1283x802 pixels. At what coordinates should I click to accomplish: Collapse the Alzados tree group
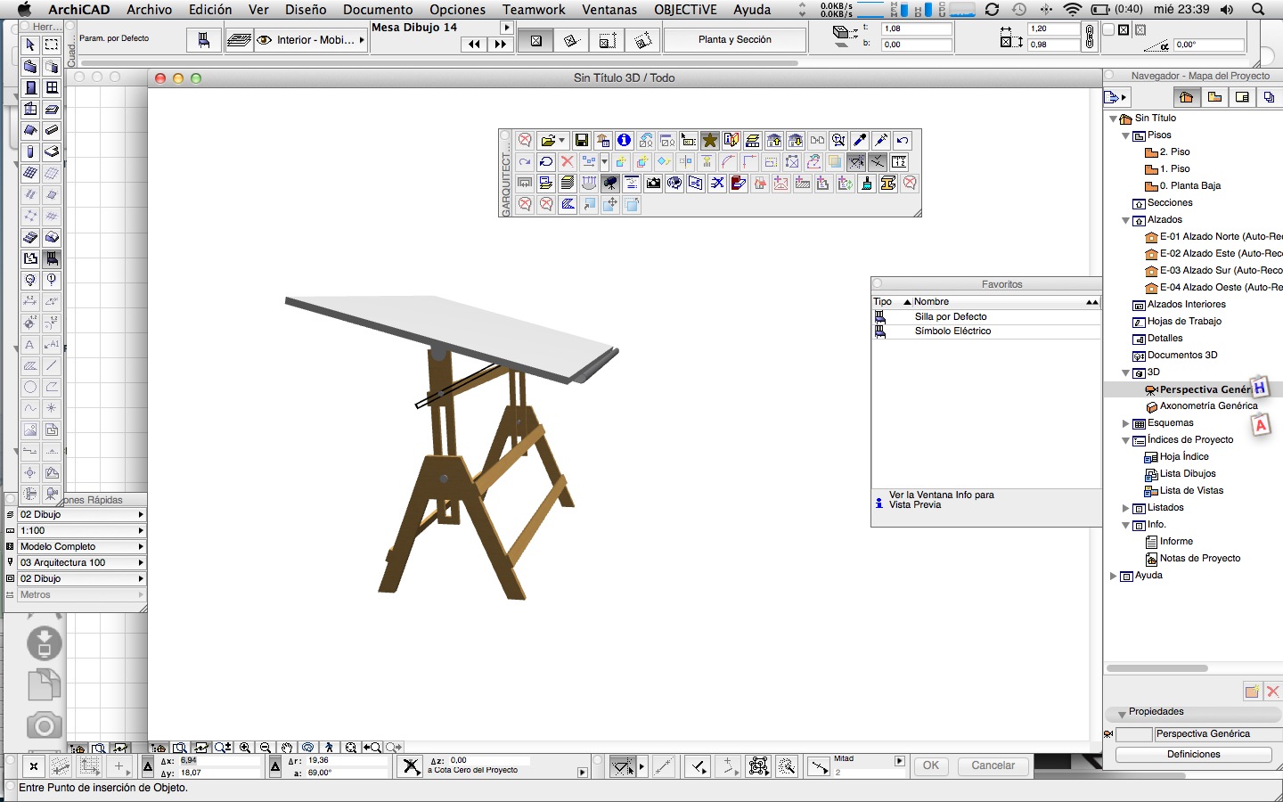[x=1126, y=220]
